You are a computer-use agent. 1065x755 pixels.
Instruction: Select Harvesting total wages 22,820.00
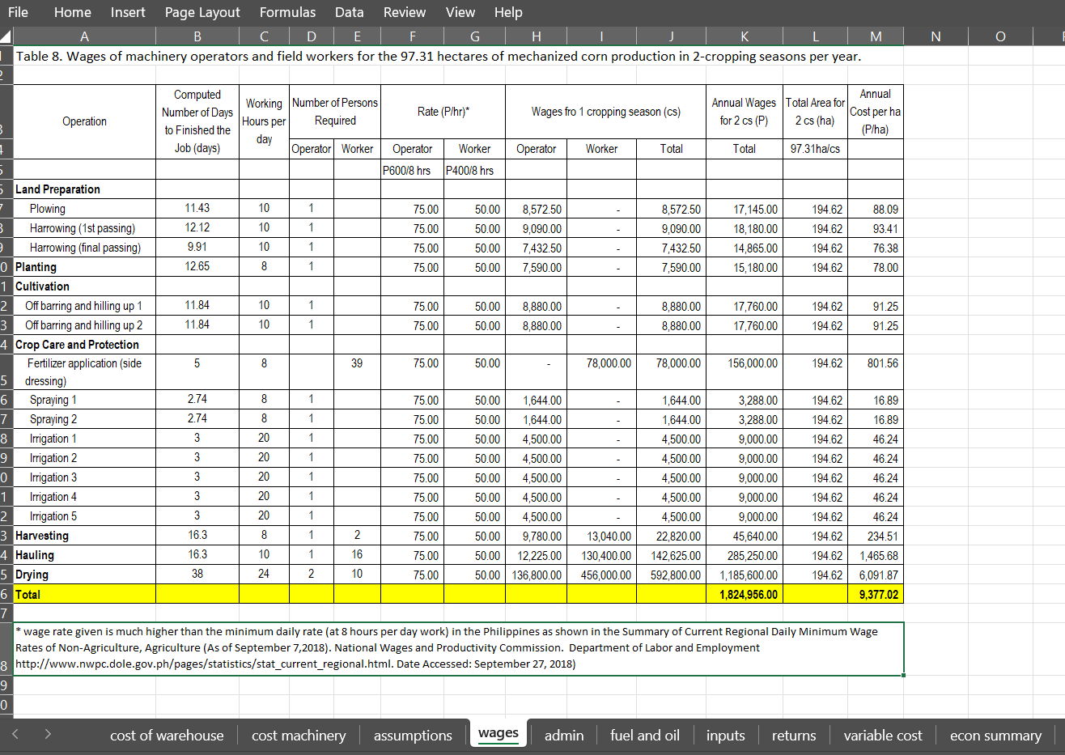pos(671,536)
